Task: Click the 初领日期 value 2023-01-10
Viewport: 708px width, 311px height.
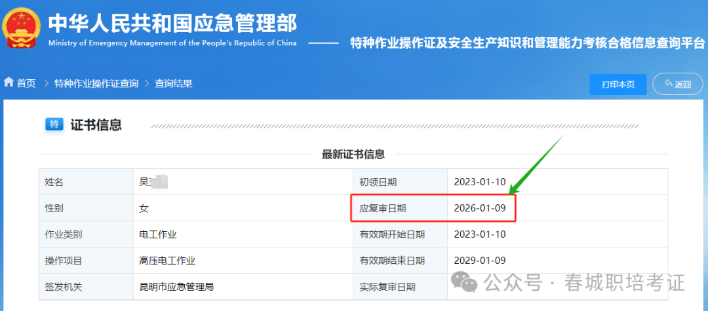Action: 479,182
